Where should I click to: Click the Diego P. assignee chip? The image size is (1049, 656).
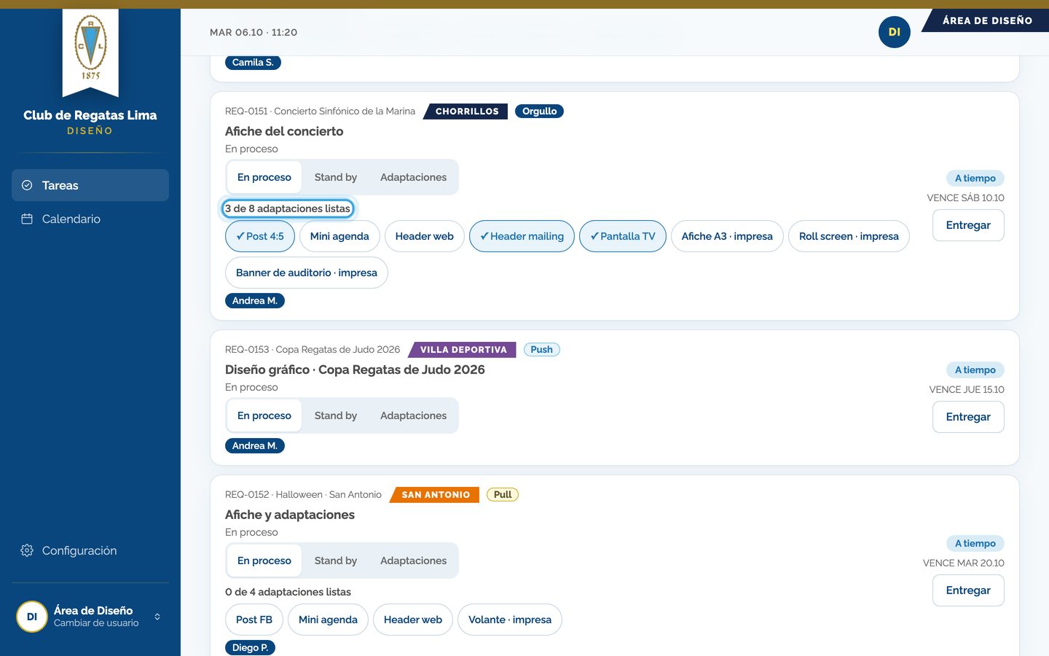click(x=251, y=648)
